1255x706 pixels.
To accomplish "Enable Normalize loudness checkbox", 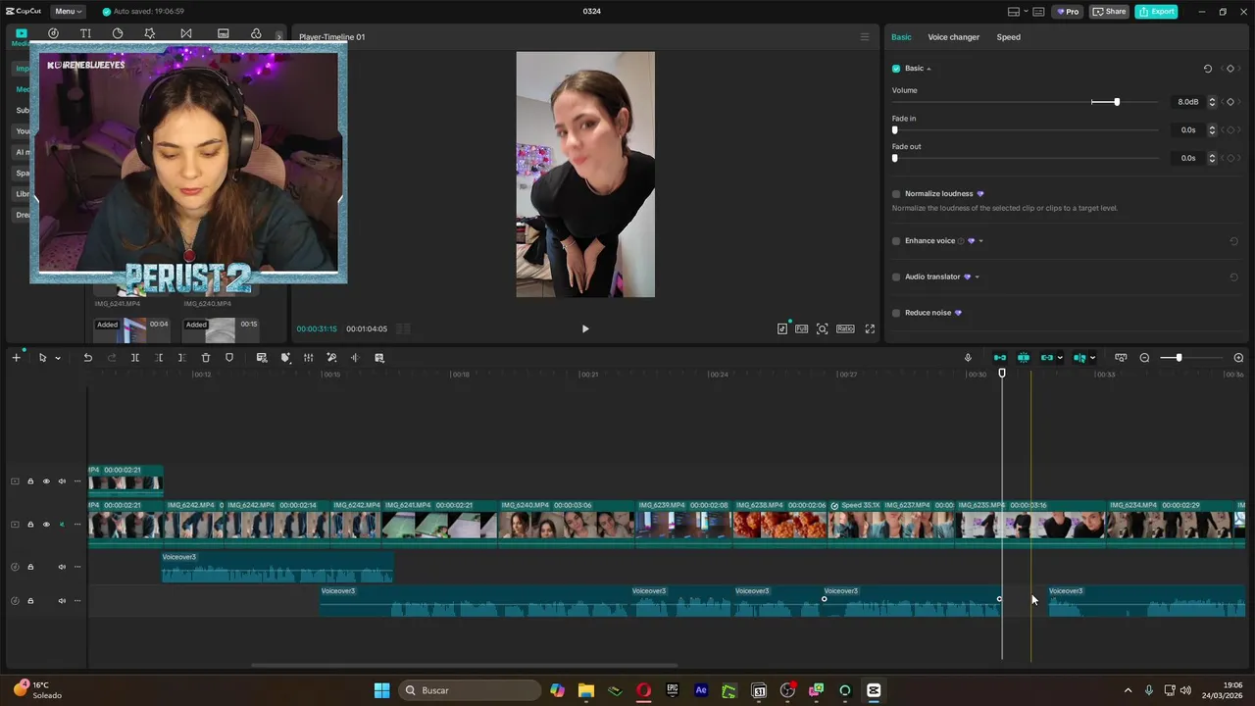I will point(896,194).
